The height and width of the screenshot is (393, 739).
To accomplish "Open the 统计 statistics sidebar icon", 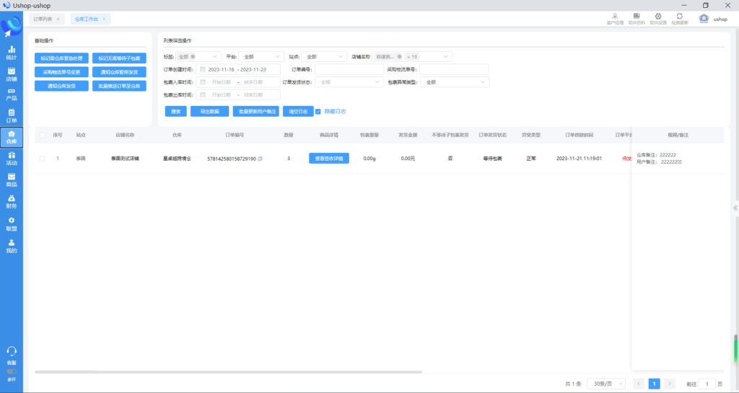I will click(x=11, y=52).
